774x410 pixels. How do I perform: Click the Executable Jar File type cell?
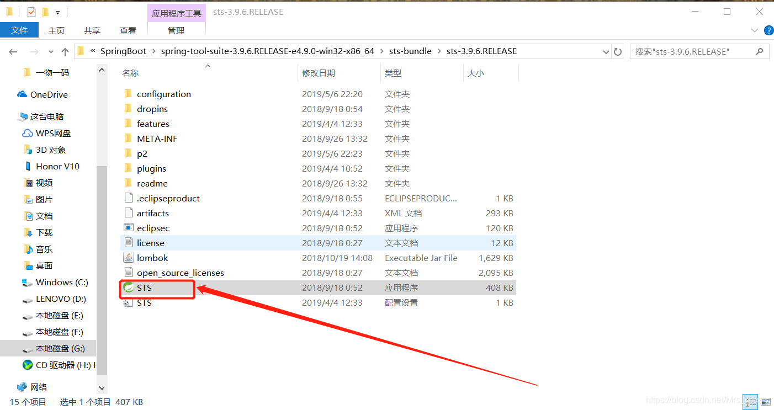421,258
